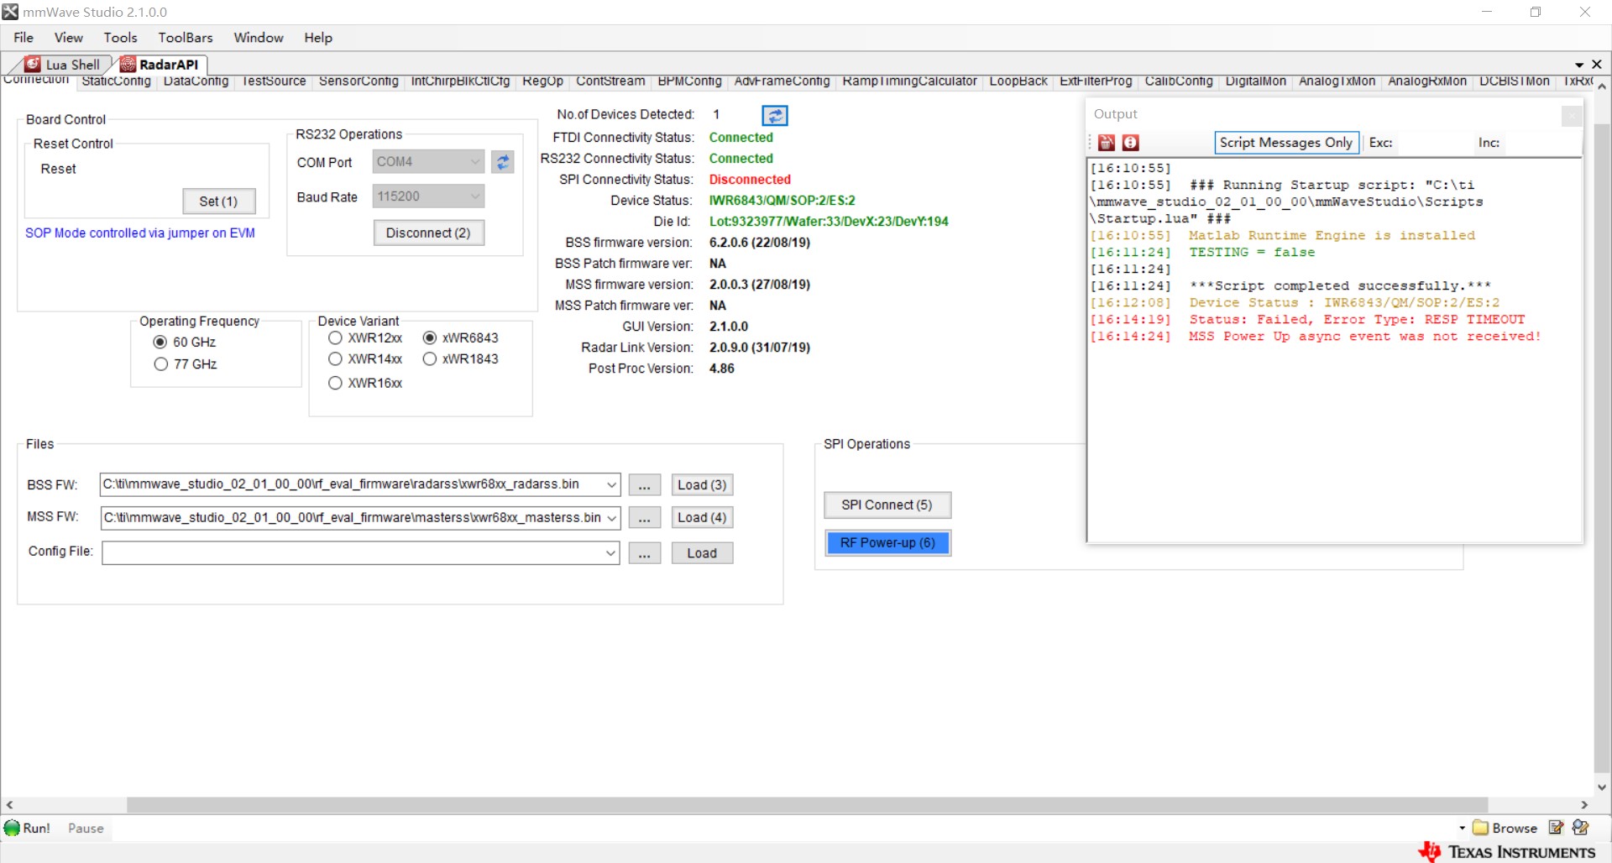Screen dimensions: 1612x863
Task: Expand the Config File dropdown
Action: [611, 553]
